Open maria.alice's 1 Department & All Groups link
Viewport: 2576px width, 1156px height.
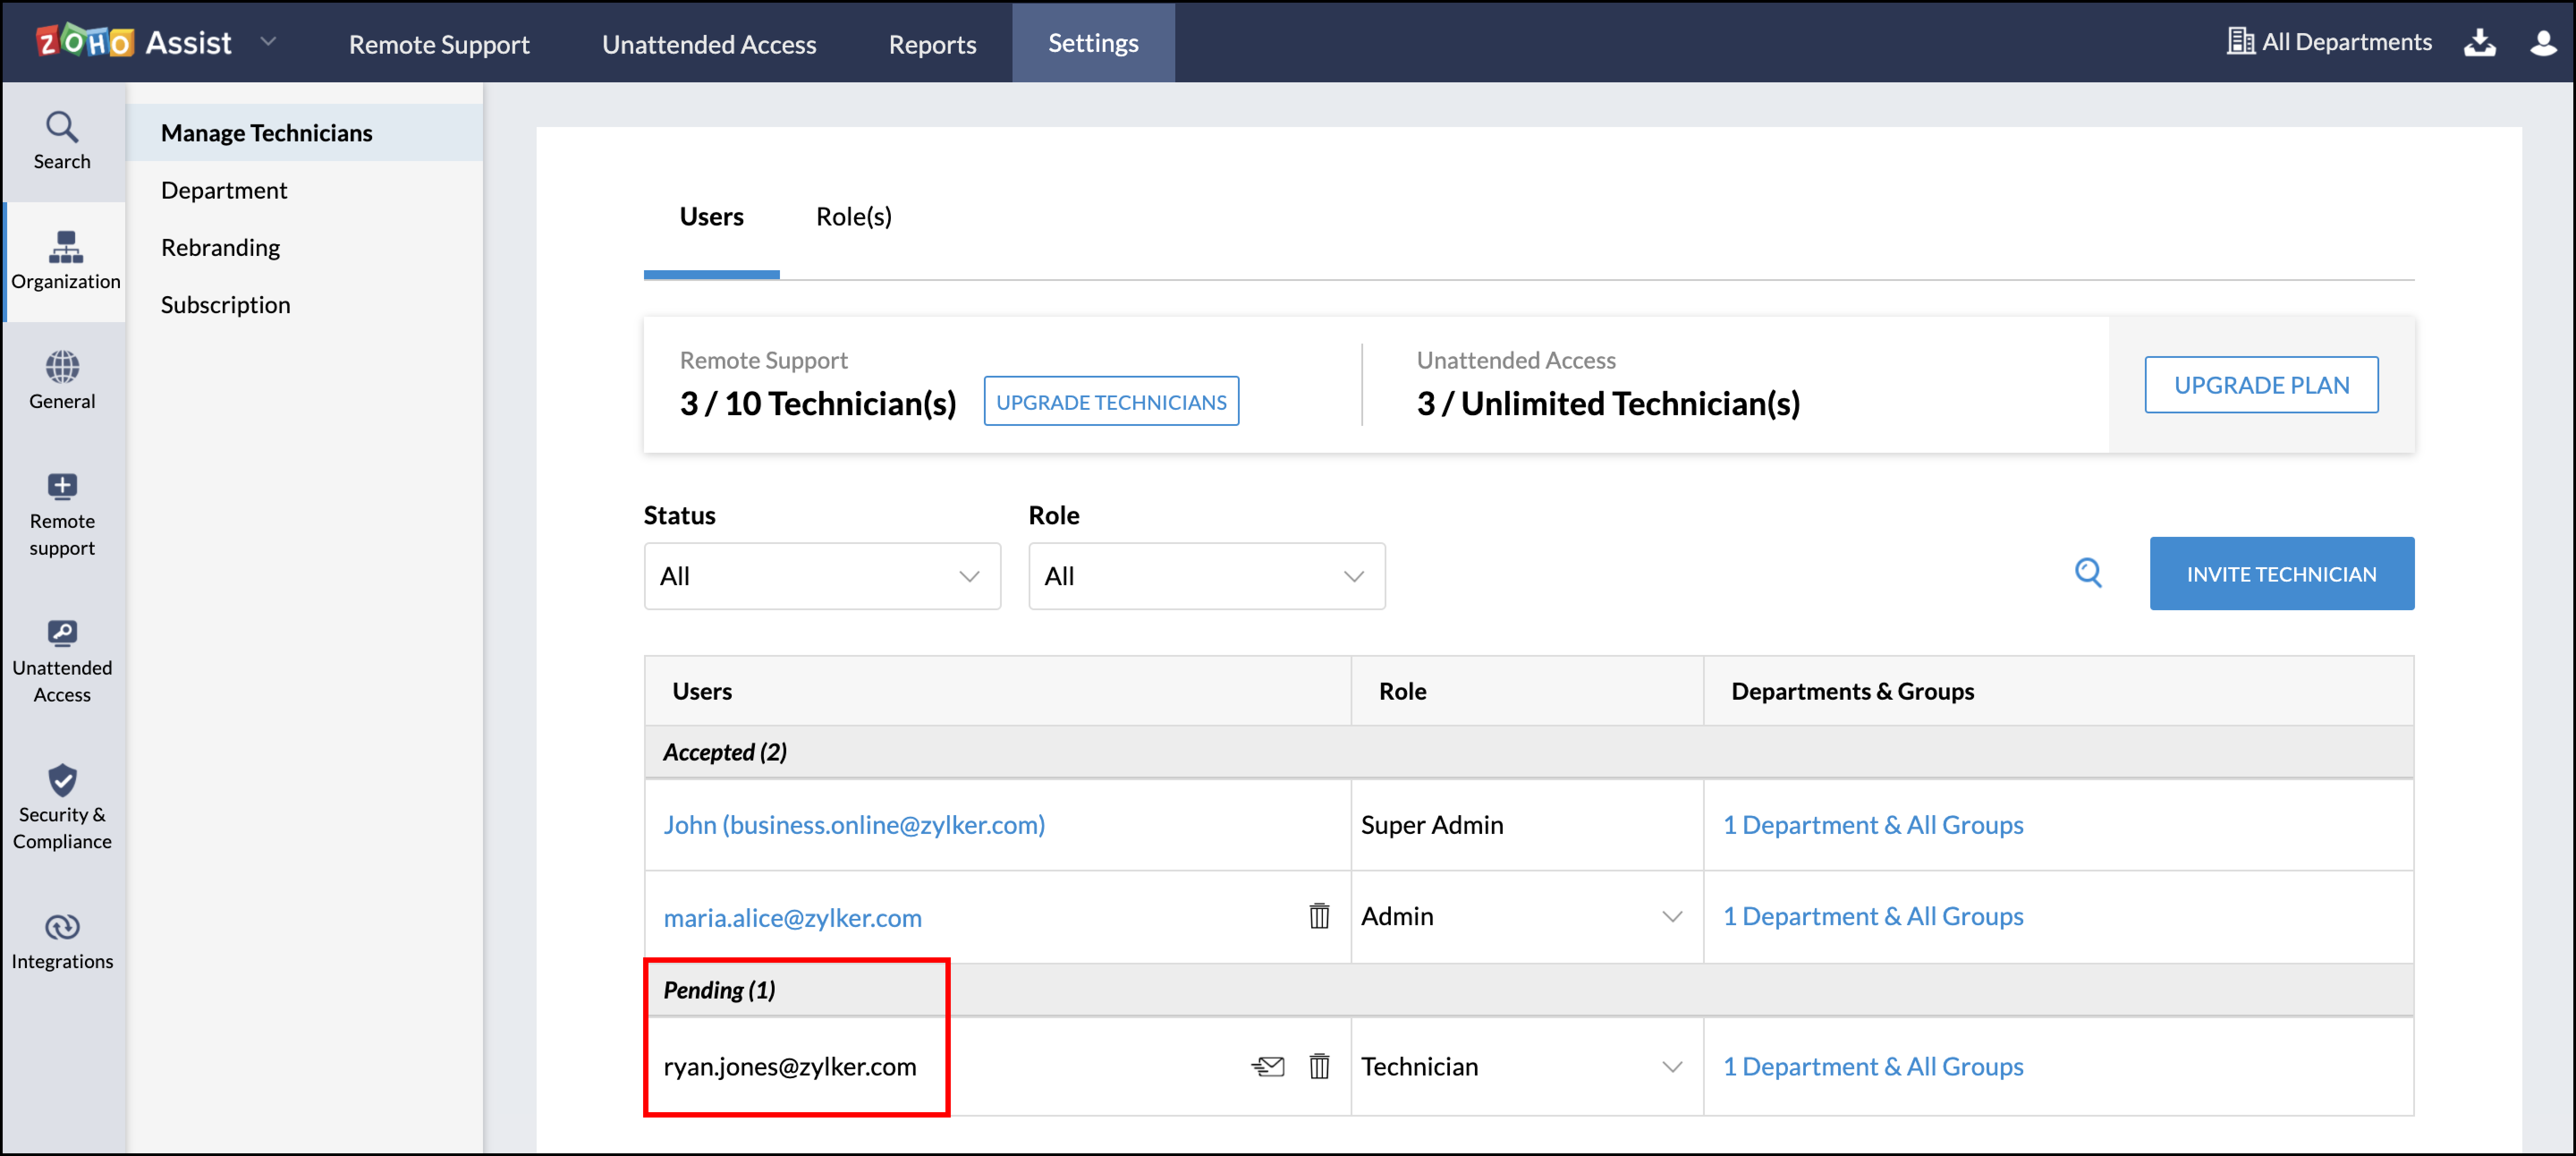pos(1873,916)
